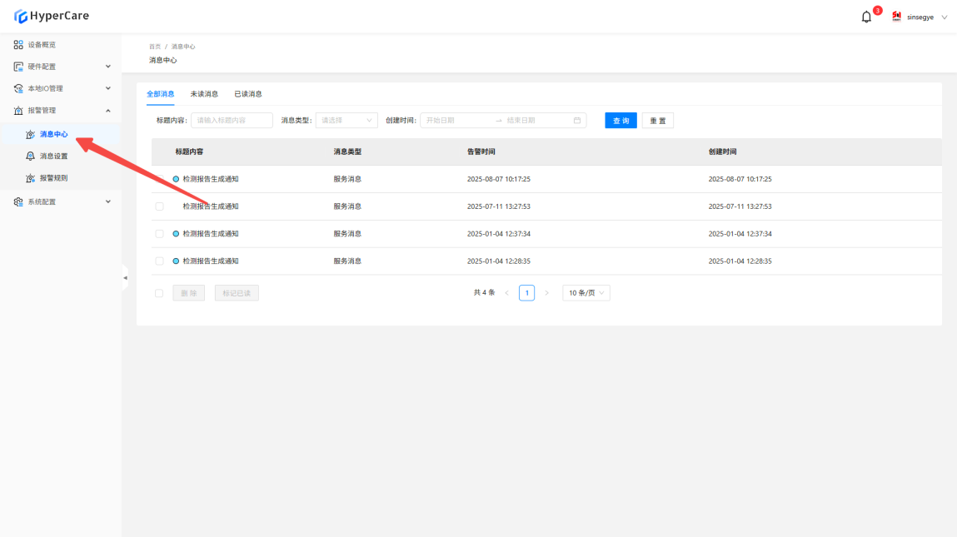Open the sinsegye user account menu
Image resolution: width=957 pixels, height=537 pixels.
[x=920, y=17]
